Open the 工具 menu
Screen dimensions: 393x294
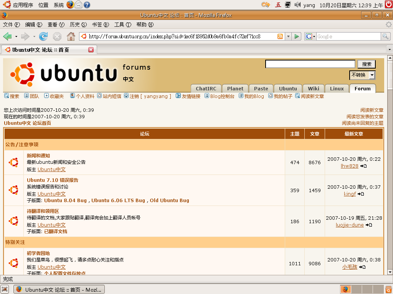coord(122,24)
